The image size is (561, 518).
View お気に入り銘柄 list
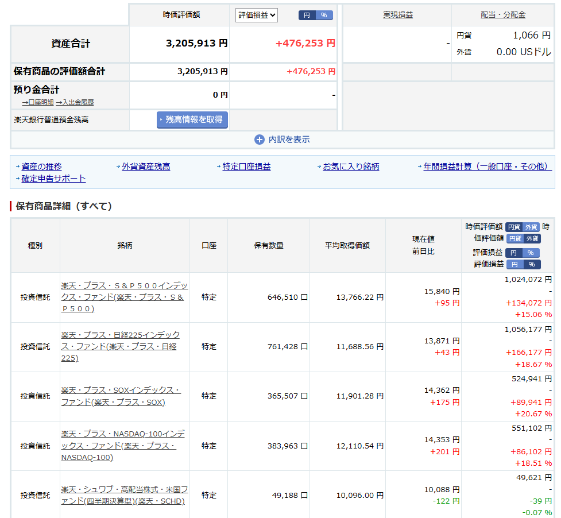coord(351,167)
